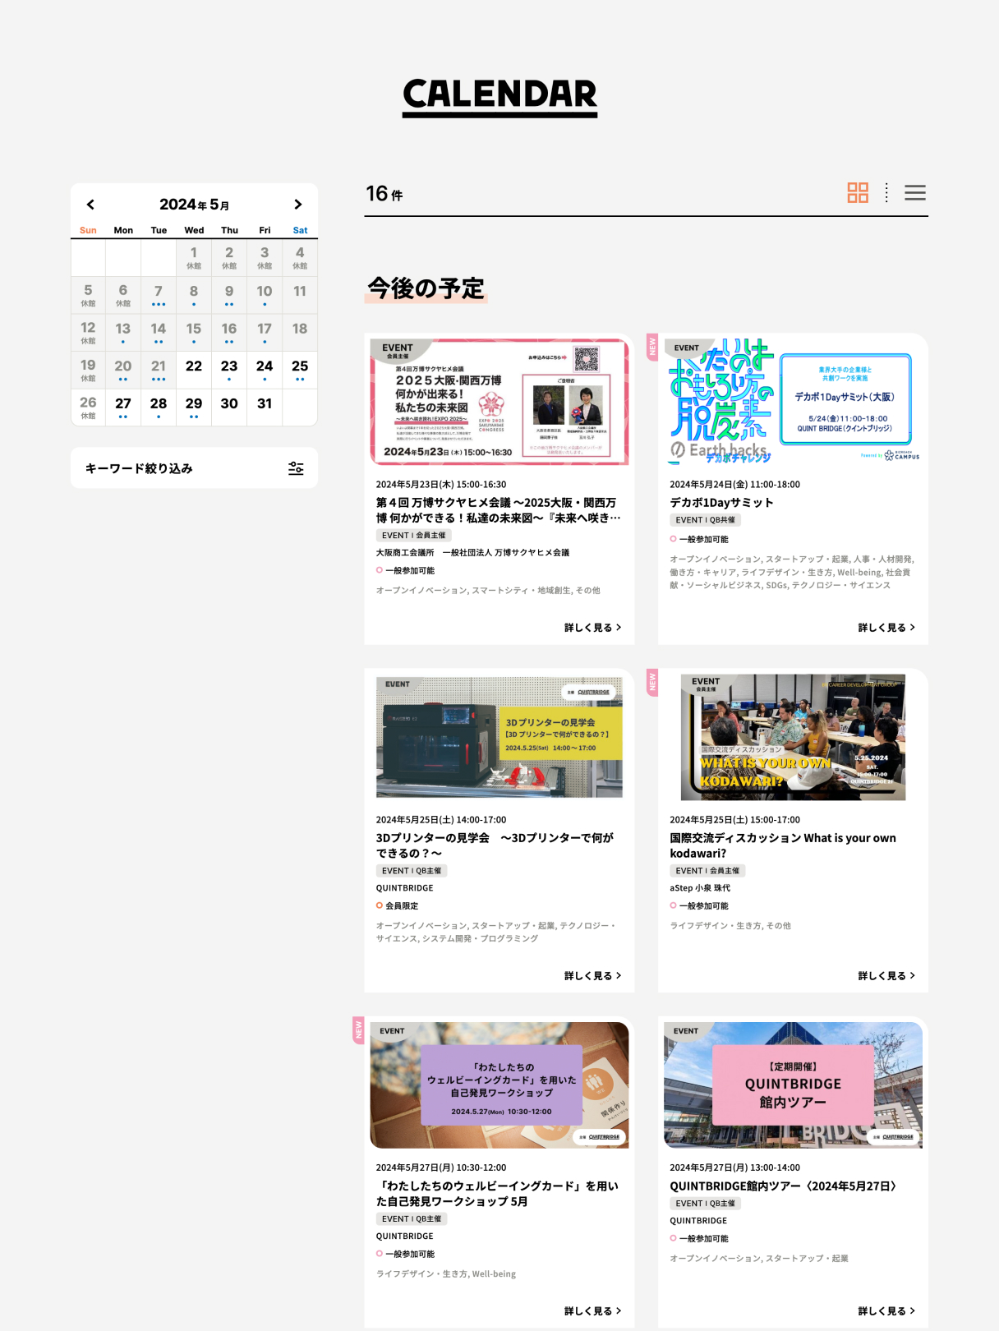Open keyword filter settings icon

[x=296, y=468]
